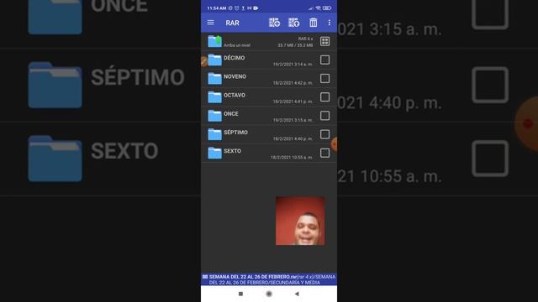Tap the Wi-Fi icon in status bar
Screen dimensions: 538x302
(x=318, y=8)
